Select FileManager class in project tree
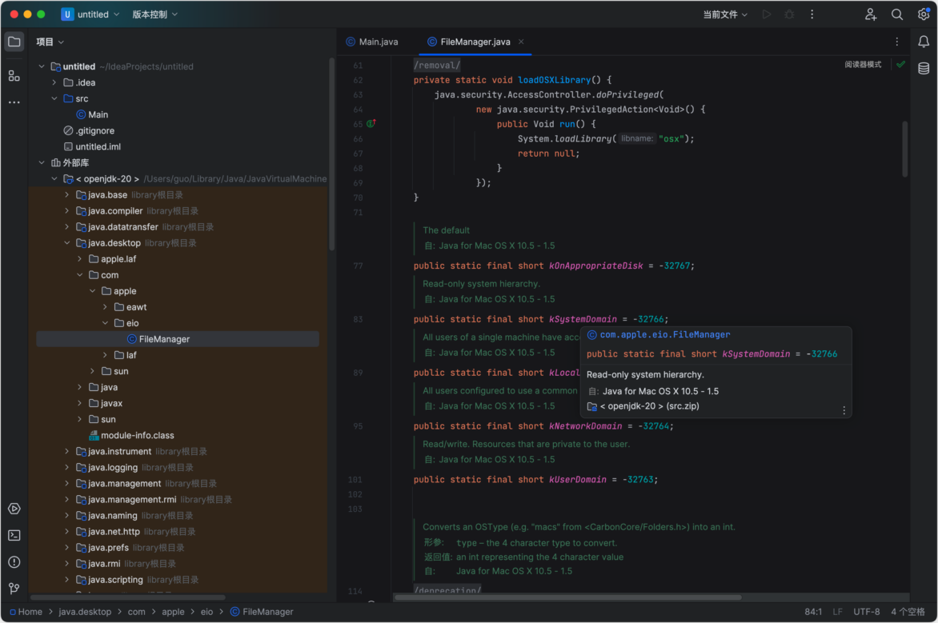The height and width of the screenshot is (623, 938). pyautogui.click(x=178, y=339)
